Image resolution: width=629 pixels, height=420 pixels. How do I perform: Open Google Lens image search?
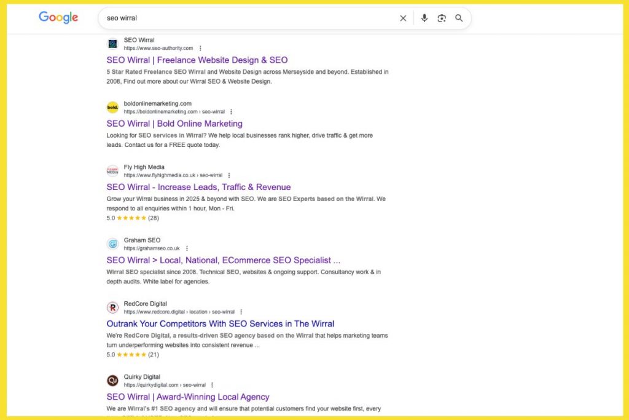tap(442, 18)
